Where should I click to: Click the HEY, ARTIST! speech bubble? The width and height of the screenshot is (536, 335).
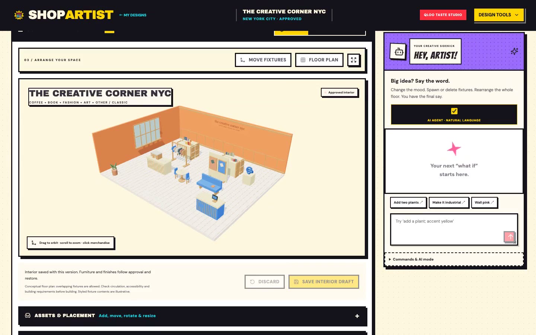pyautogui.click(x=435, y=51)
